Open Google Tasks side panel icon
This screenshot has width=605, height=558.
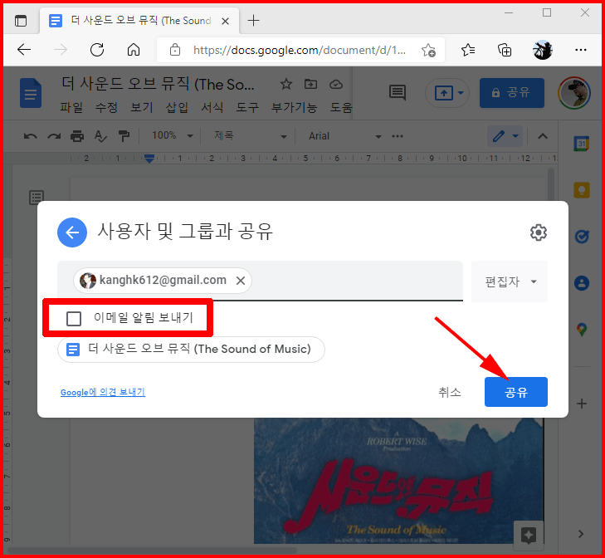click(x=582, y=236)
